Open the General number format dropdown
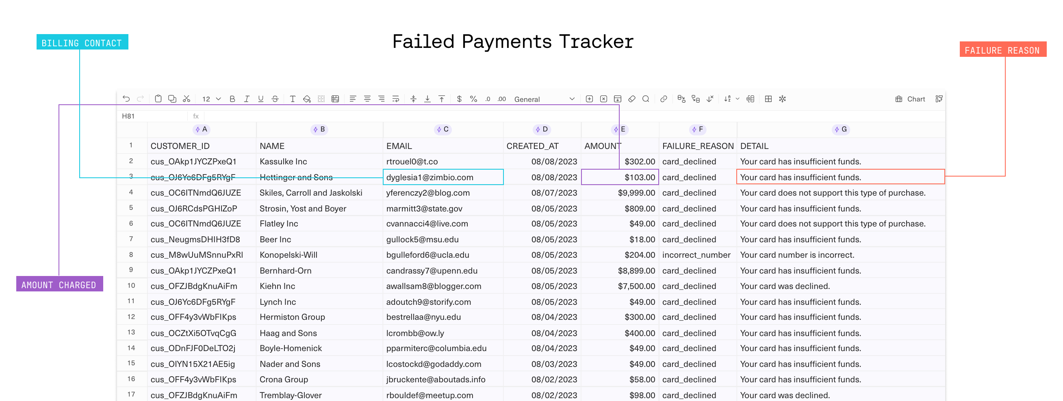 tap(544, 99)
